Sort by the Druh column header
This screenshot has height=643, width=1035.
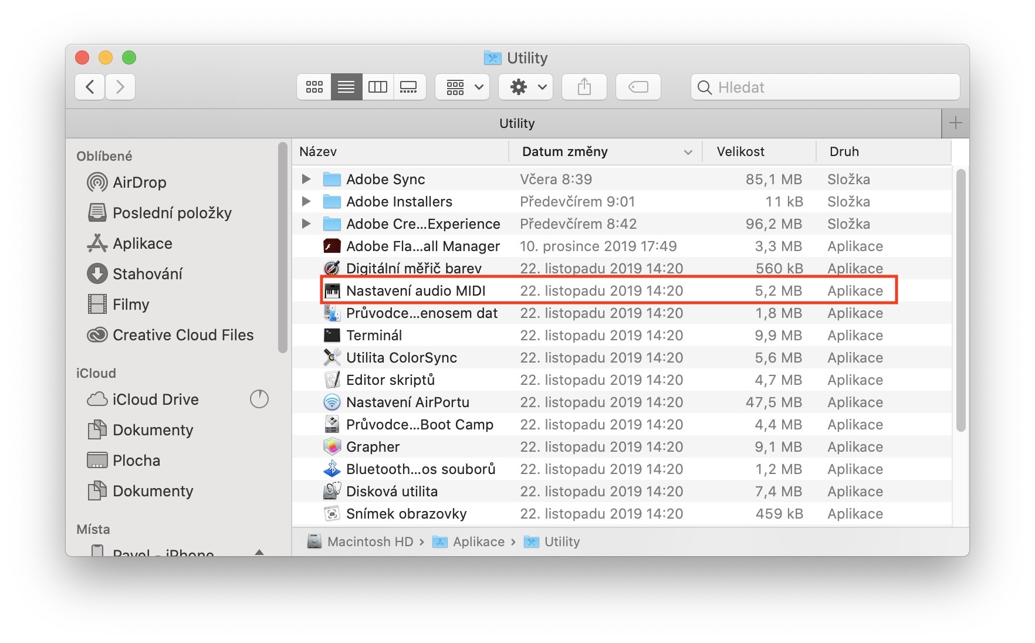tap(884, 151)
